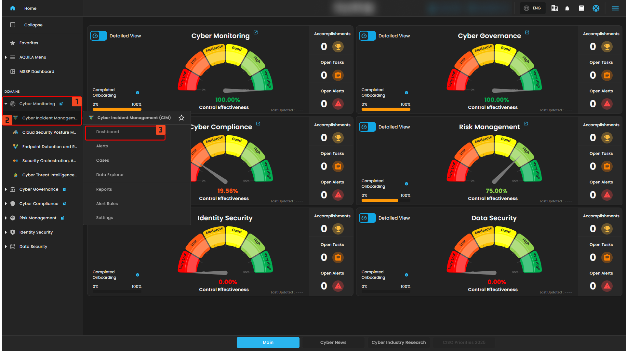
Task: Click Cyber Governance accomplishments trophy icon
Action: coord(607,47)
